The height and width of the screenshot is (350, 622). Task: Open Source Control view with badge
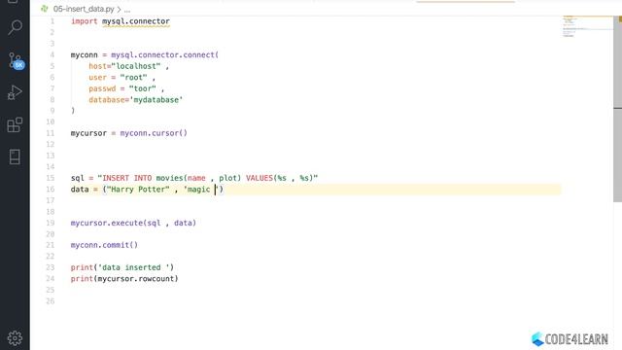(x=16, y=60)
